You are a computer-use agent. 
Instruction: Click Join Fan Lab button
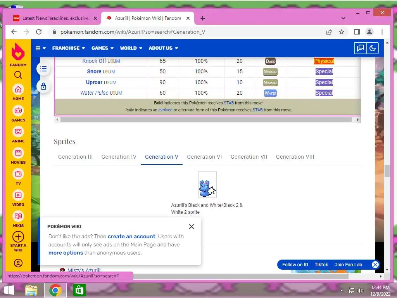348,265
